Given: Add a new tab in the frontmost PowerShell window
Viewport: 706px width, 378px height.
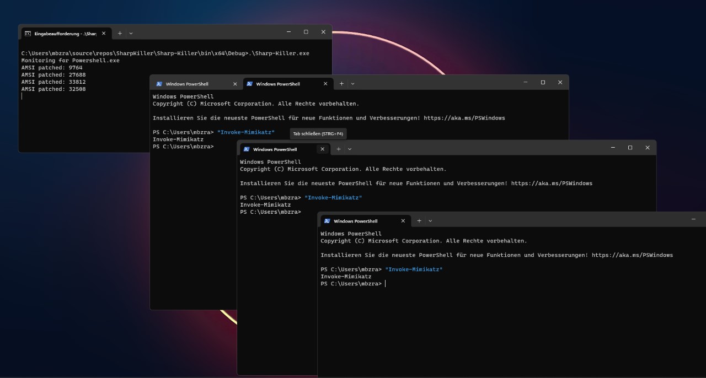Looking at the screenshot, I should tap(419, 221).
